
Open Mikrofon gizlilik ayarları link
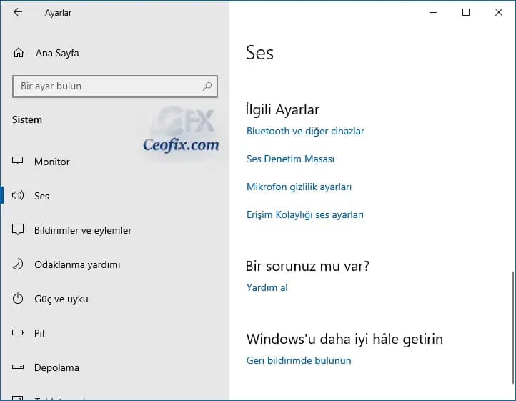299,187
